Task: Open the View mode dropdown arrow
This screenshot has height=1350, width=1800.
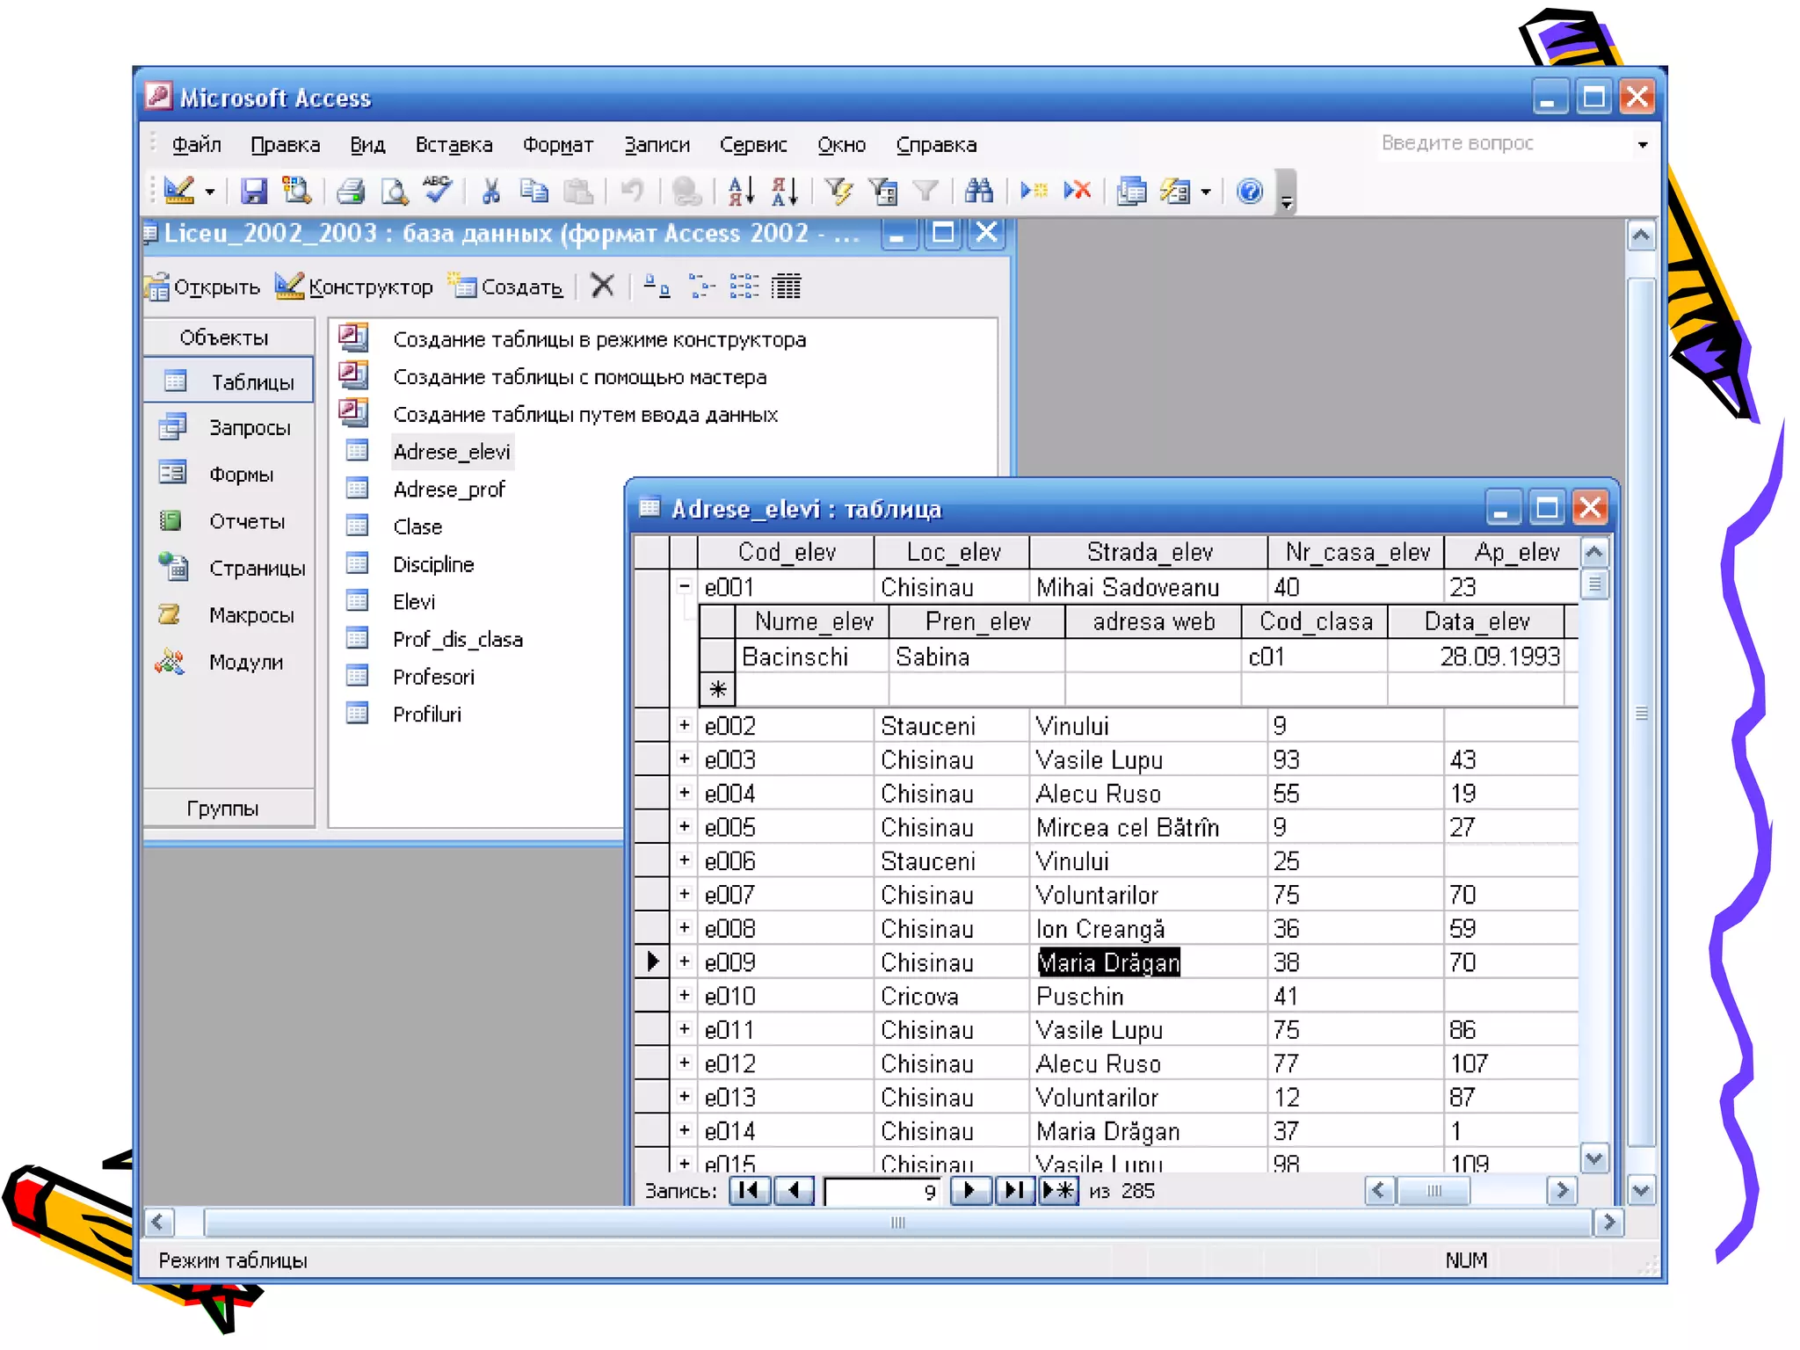Action: (x=210, y=191)
